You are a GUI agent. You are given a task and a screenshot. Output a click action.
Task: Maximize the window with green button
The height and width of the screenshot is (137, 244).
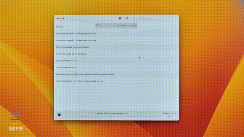[x=63, y=18]
